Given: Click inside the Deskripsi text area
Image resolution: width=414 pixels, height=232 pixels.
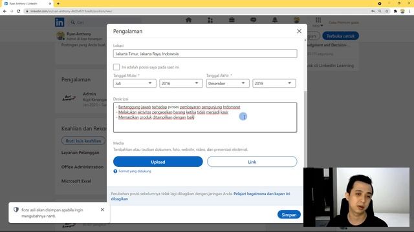Looking at the screenshot, I should tap(205, 117).
